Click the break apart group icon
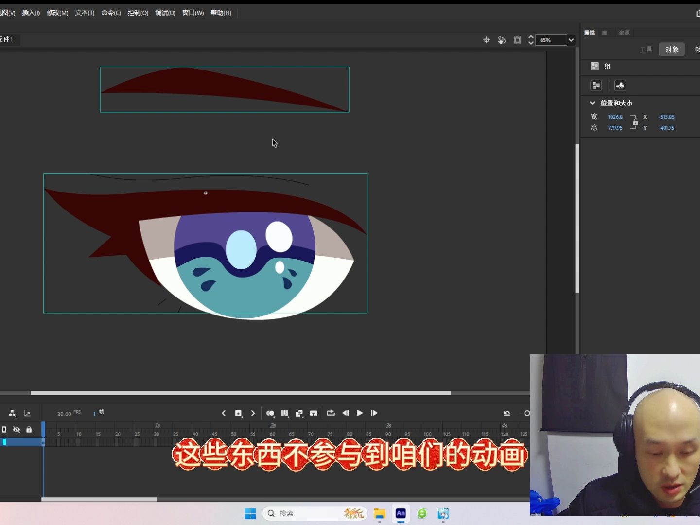Screen dimensions: 700x525 coord(596,86)
